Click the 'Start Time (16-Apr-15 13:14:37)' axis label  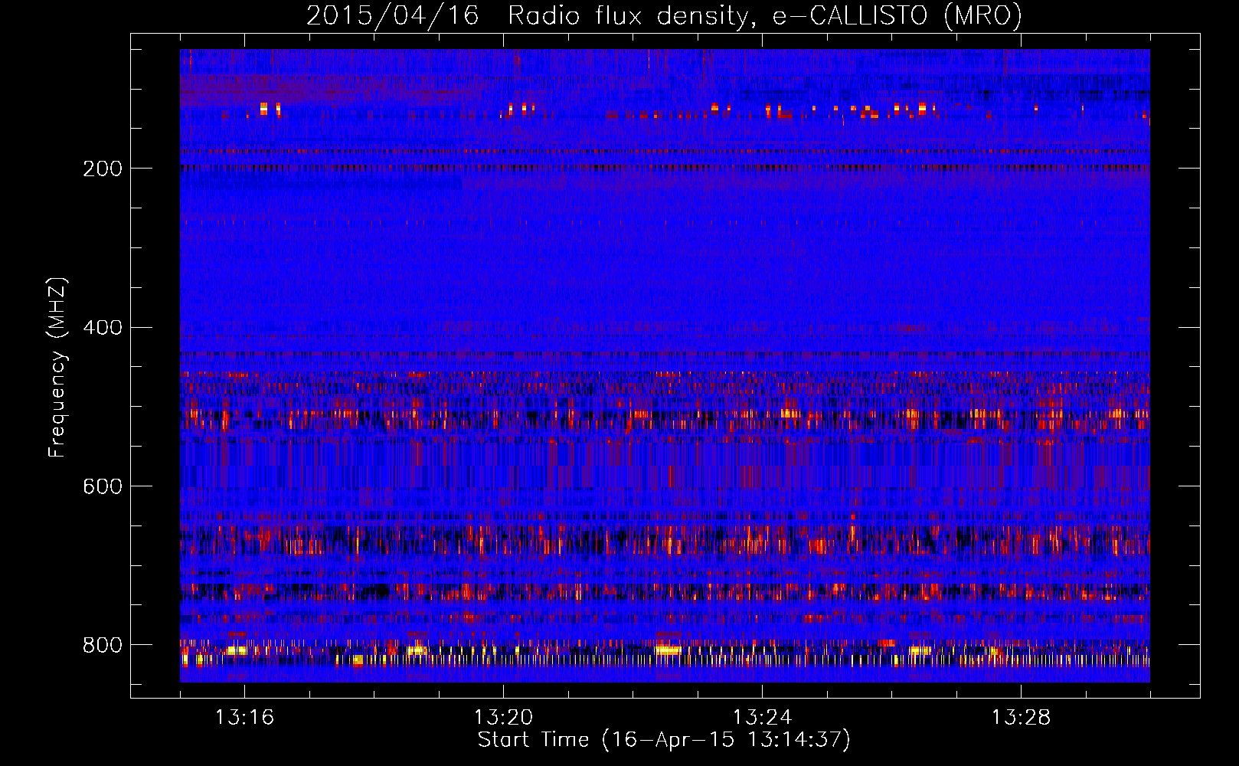pyautogui.click(x=664, y=740)
